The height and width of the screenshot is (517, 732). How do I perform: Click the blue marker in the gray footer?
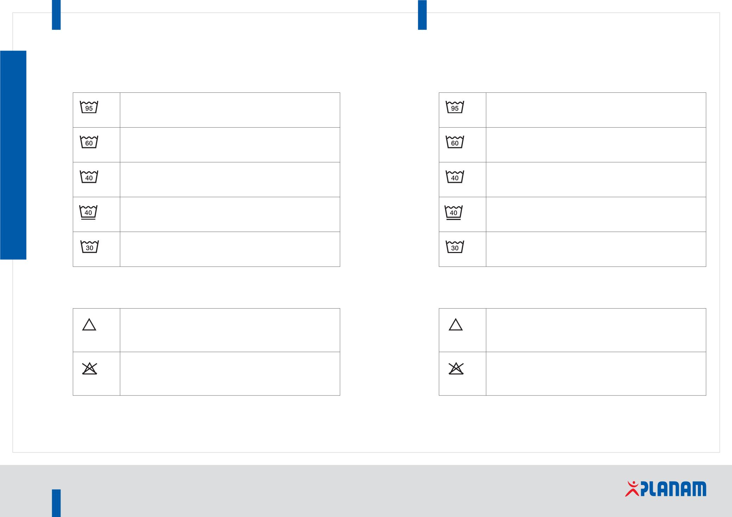56,503
